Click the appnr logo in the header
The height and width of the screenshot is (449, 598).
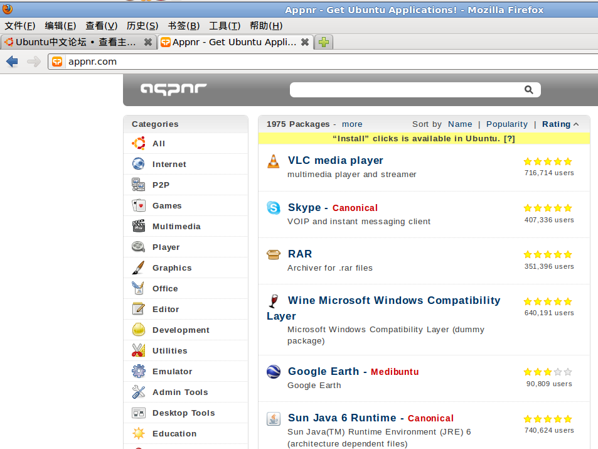click(x=174, y=89)
